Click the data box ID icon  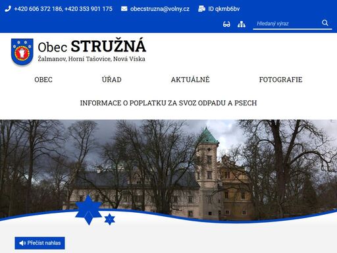(x=201, y=9)
